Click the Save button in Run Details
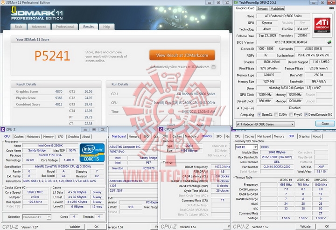The image size is (336, 230). (x=200, y=124)
